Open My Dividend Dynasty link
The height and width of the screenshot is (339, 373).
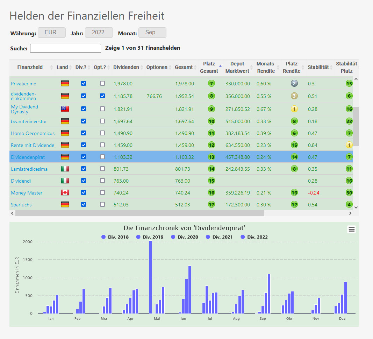24,109
